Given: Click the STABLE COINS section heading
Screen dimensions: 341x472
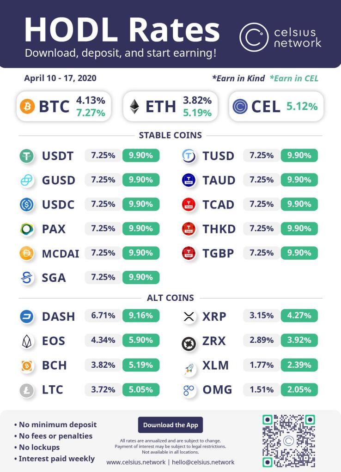Looking at the screenshot, I should tap(170, 135).
